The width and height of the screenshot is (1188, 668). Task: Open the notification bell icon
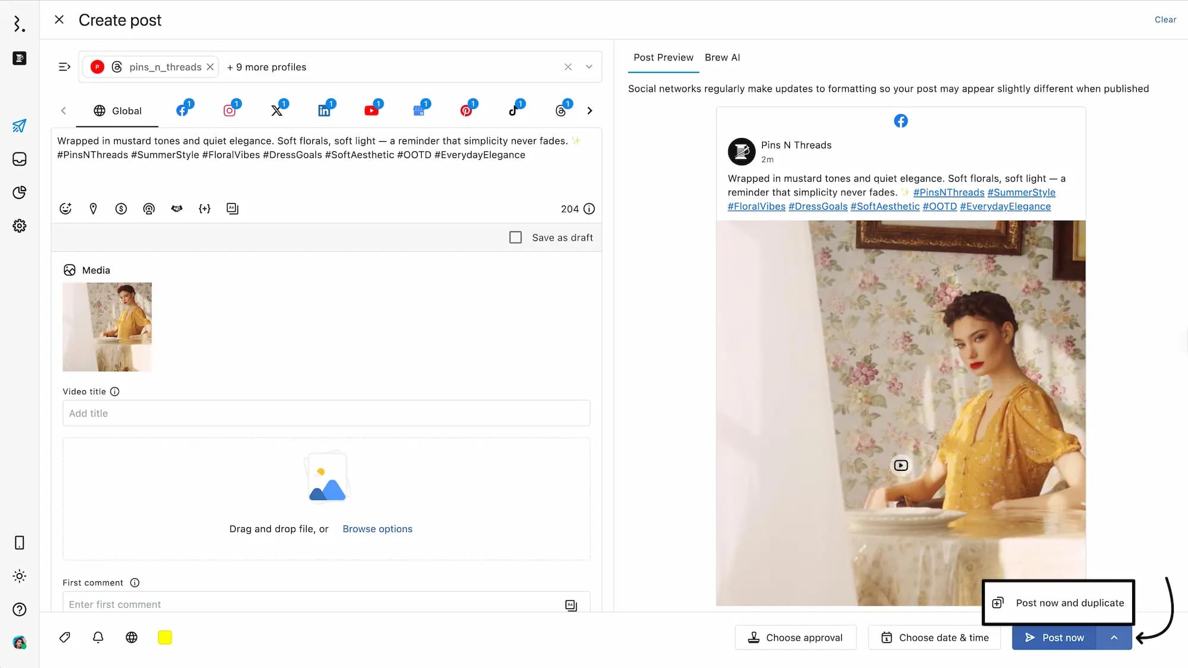98,637
